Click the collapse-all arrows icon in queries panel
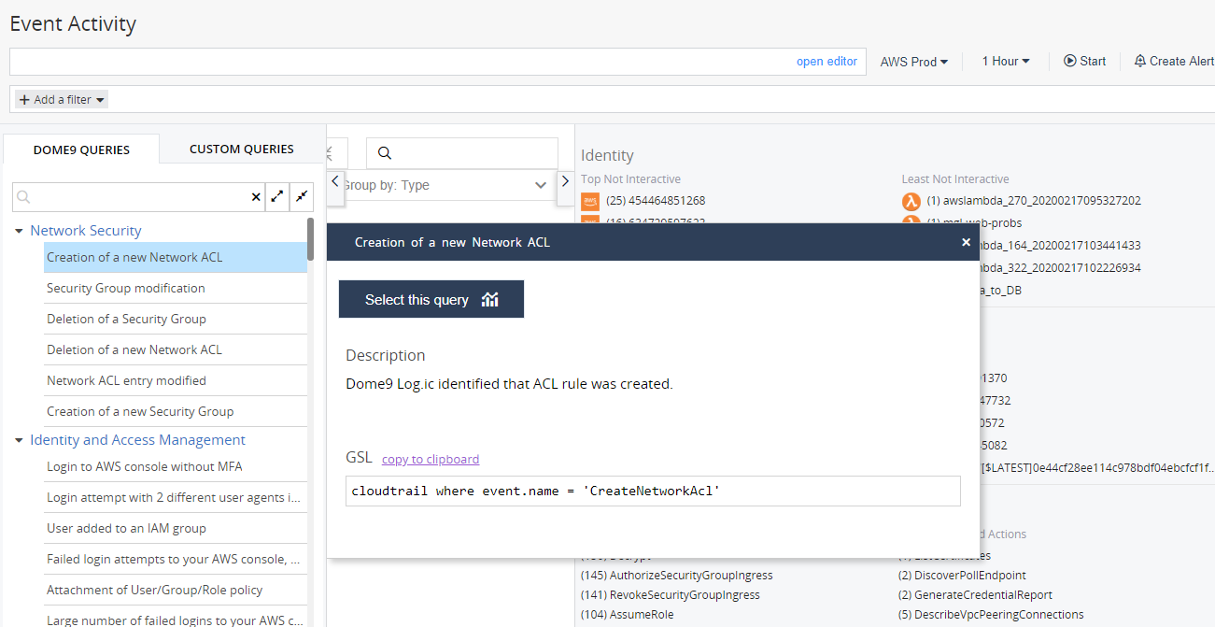 tap(302, 197)
